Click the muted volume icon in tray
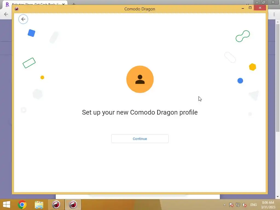 pyautogui.click(x=244, y=205)
